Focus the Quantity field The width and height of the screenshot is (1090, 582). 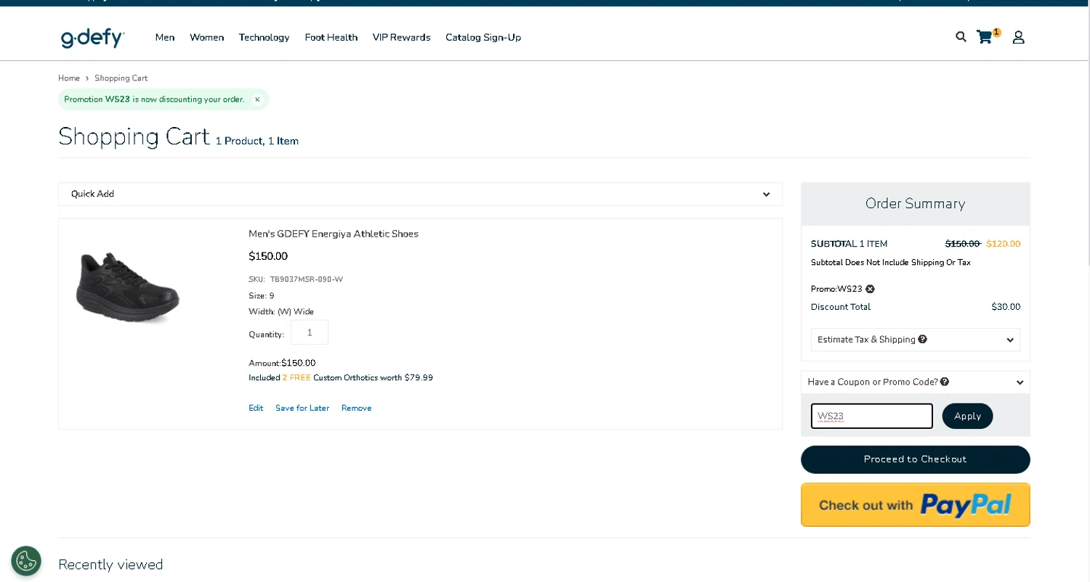[x=310, y=332]
